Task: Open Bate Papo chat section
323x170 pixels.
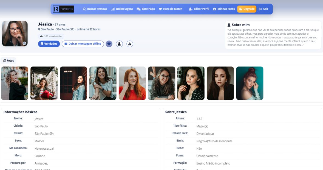Action: point(146,9)
